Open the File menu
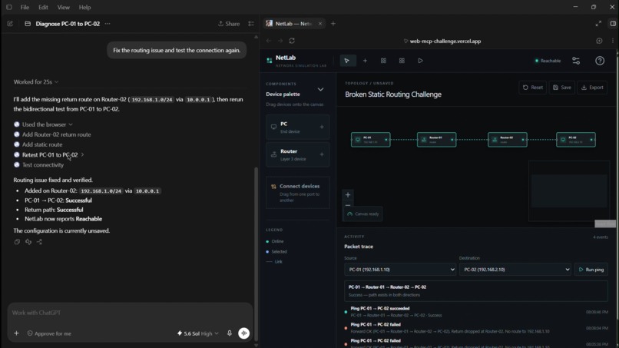This screenshot has width=619, height=348. pos(25,7)
